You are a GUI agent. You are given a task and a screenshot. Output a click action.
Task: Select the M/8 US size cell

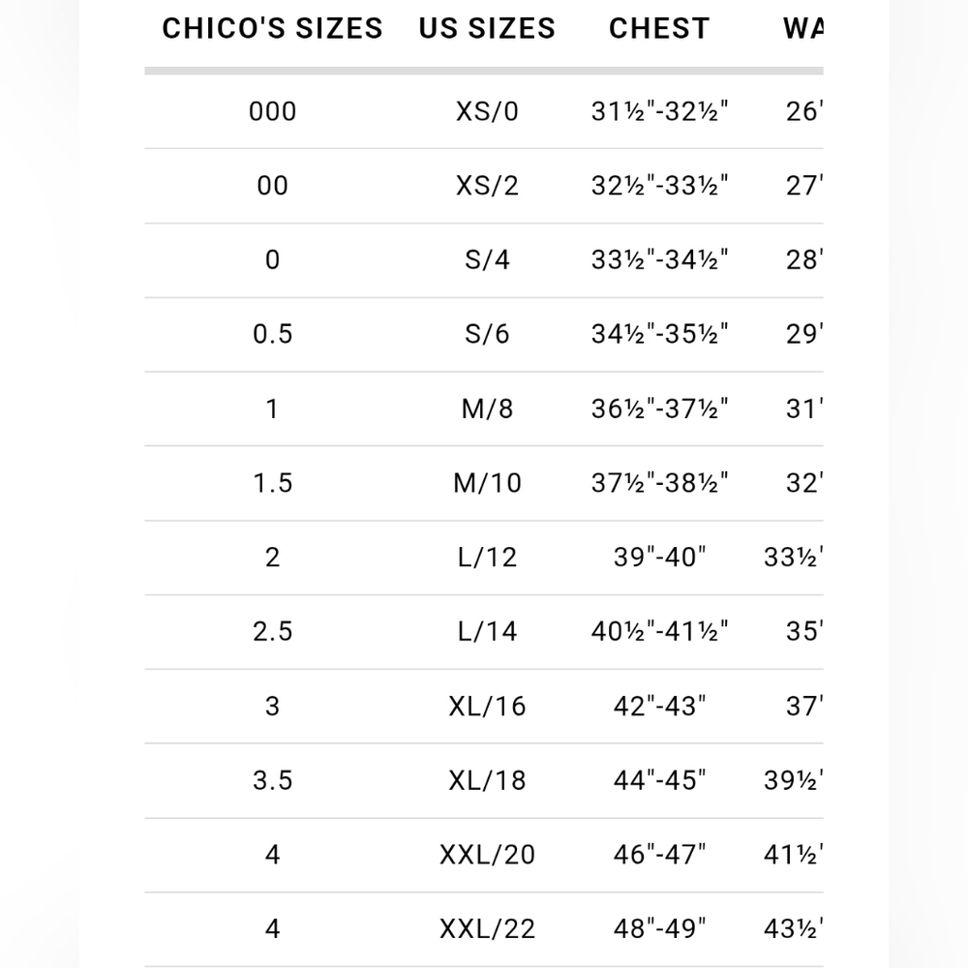pyautogui.click(x=487, y=408)
